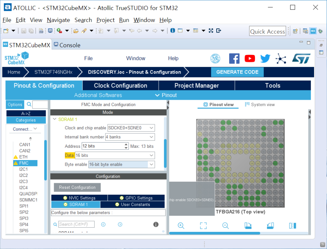Screen dimensions: 327x249
Task: Open the YouTube icon link
Action: tap(250, 58)
